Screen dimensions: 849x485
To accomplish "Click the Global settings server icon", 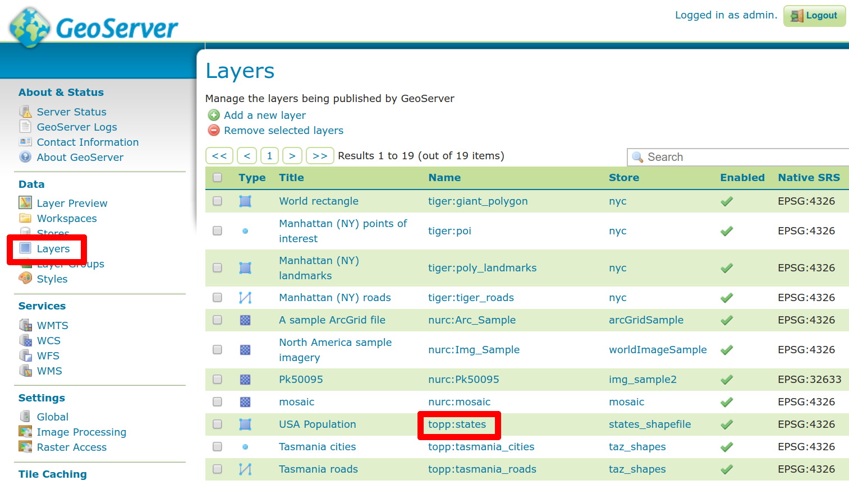I will point(25,417).
